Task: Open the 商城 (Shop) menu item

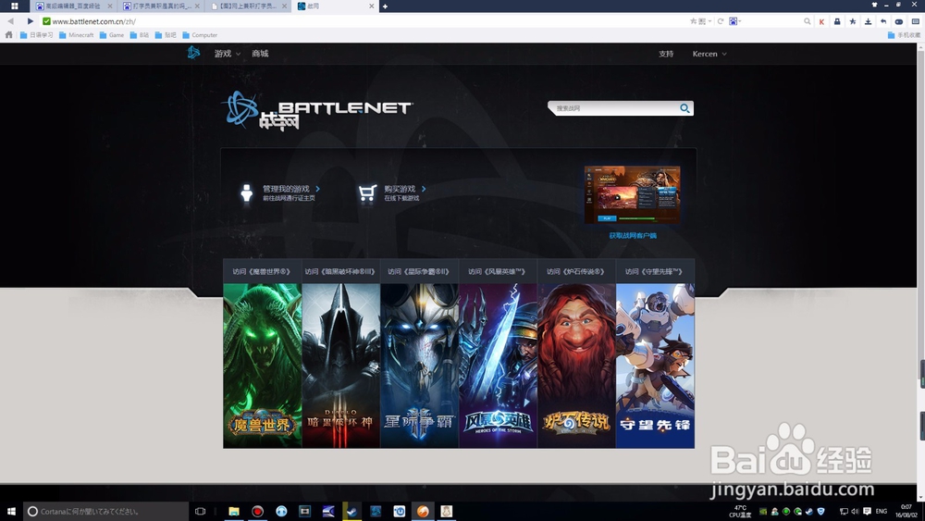Action: (260, 54)
